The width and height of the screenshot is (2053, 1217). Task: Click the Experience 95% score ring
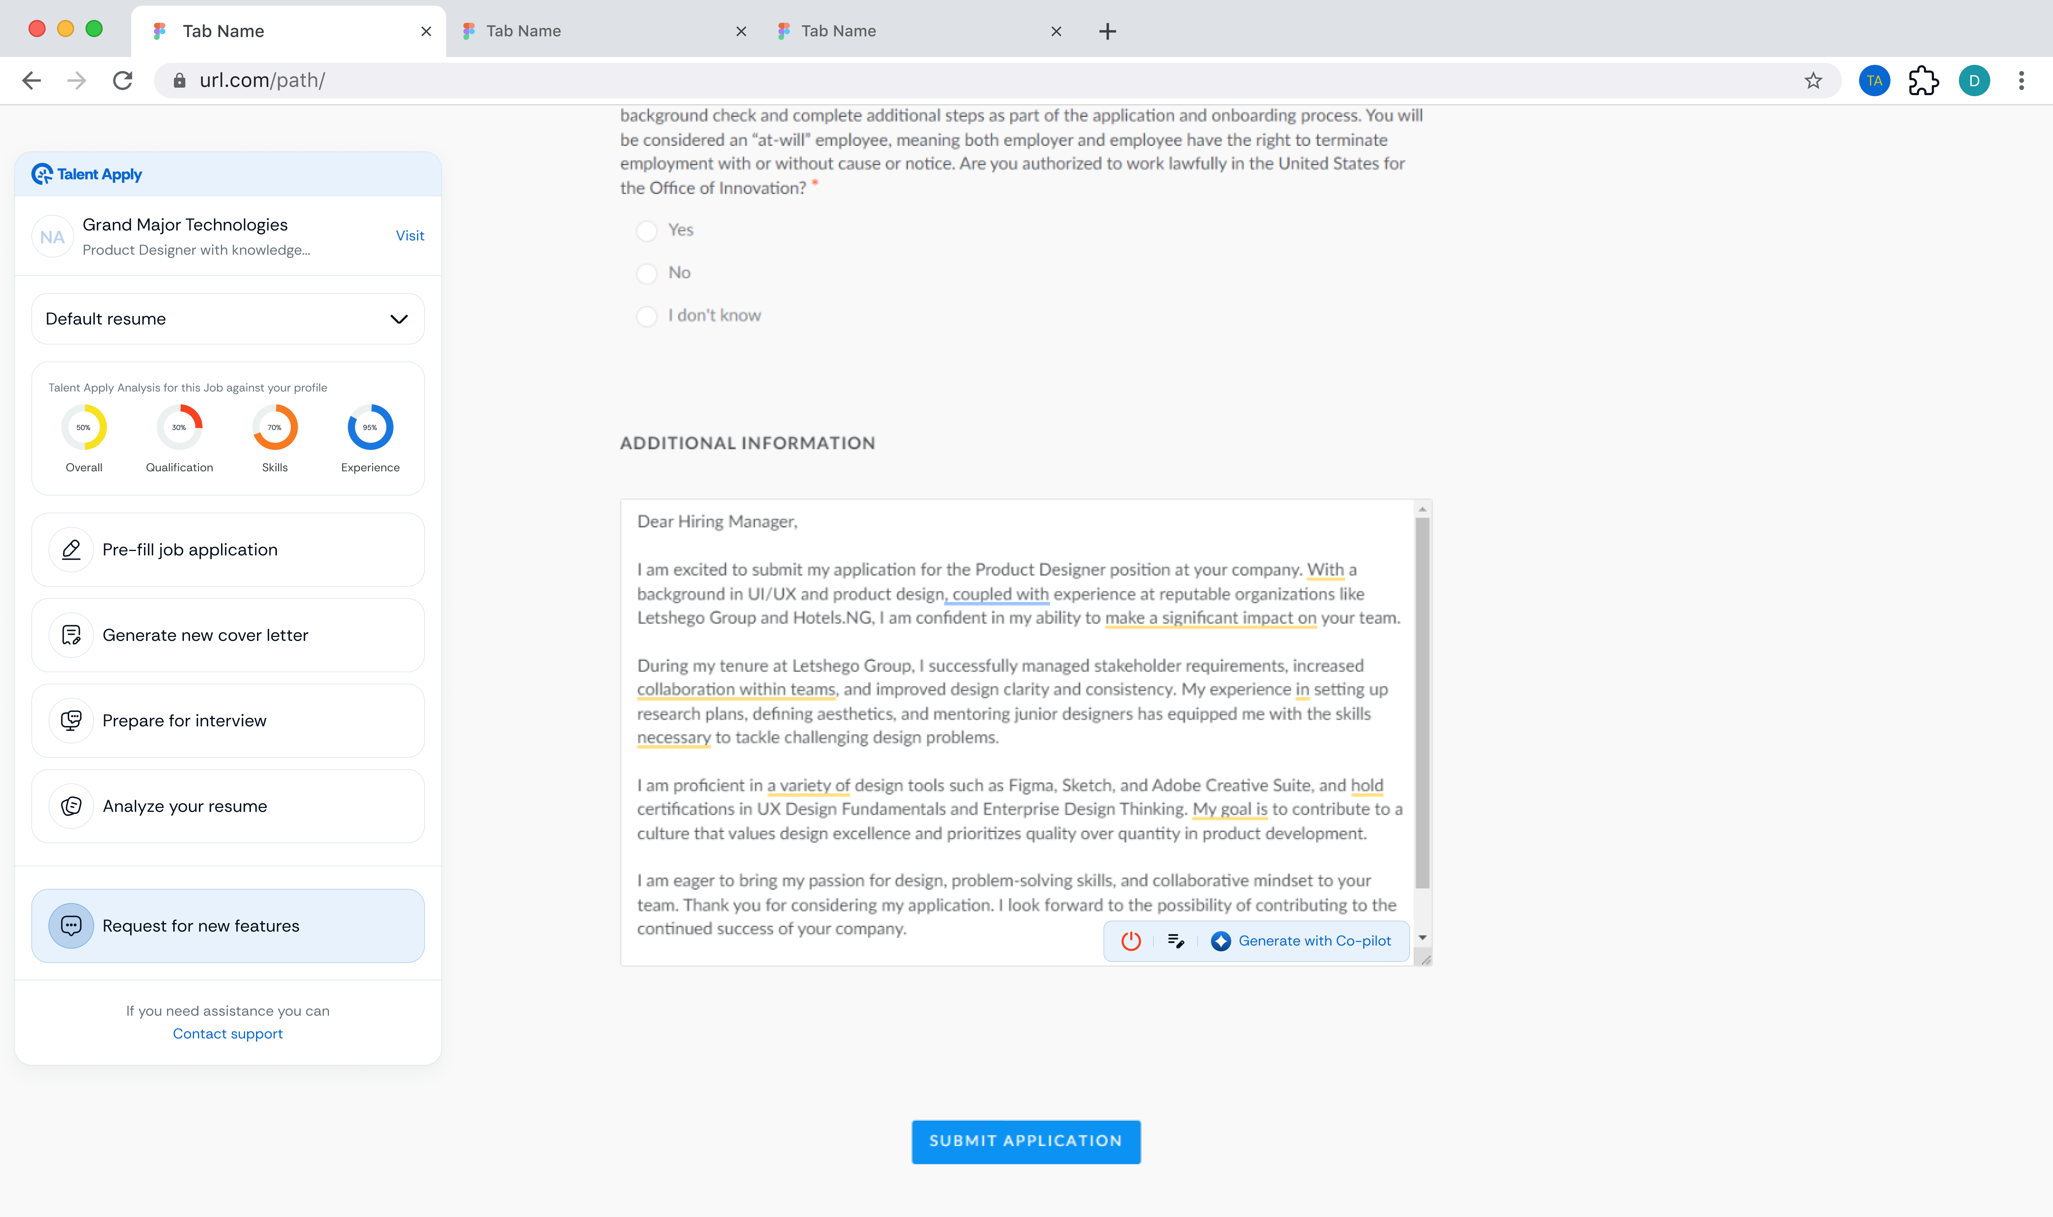(370, 427)
